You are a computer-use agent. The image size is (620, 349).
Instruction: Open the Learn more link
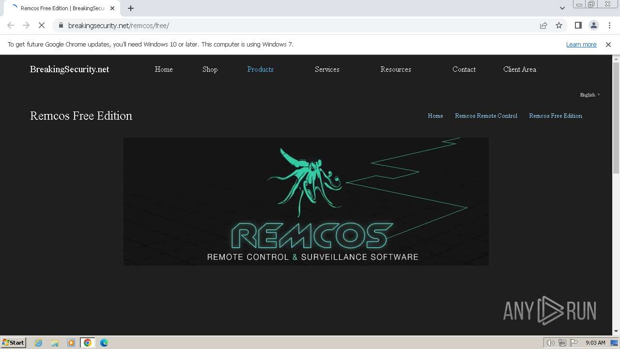pos(581,45)
